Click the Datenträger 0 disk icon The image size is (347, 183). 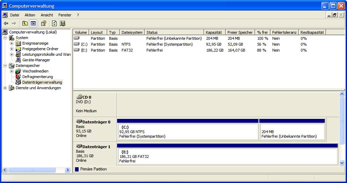click(x=79, y=122)
